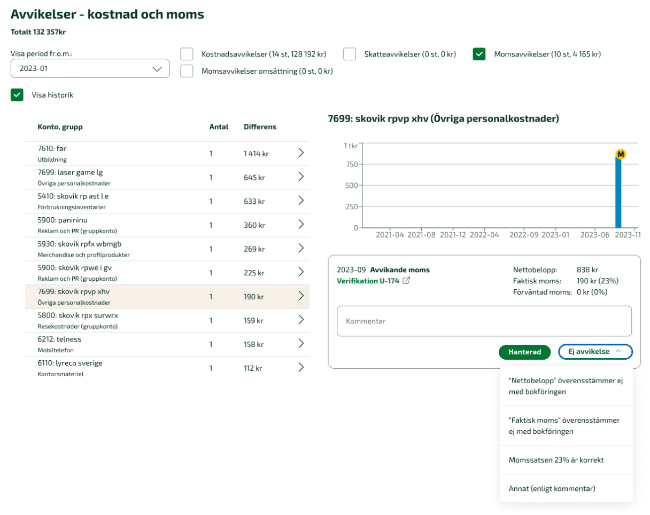This screenshot has height=515, width=650.
Task: Uncheck the Momsavvikelser (10 st) checkbox
Action: tap(479, 54)
